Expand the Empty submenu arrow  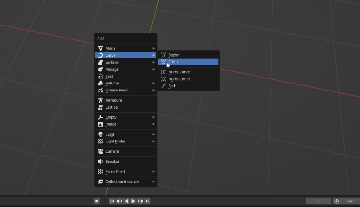coord(153,117)
